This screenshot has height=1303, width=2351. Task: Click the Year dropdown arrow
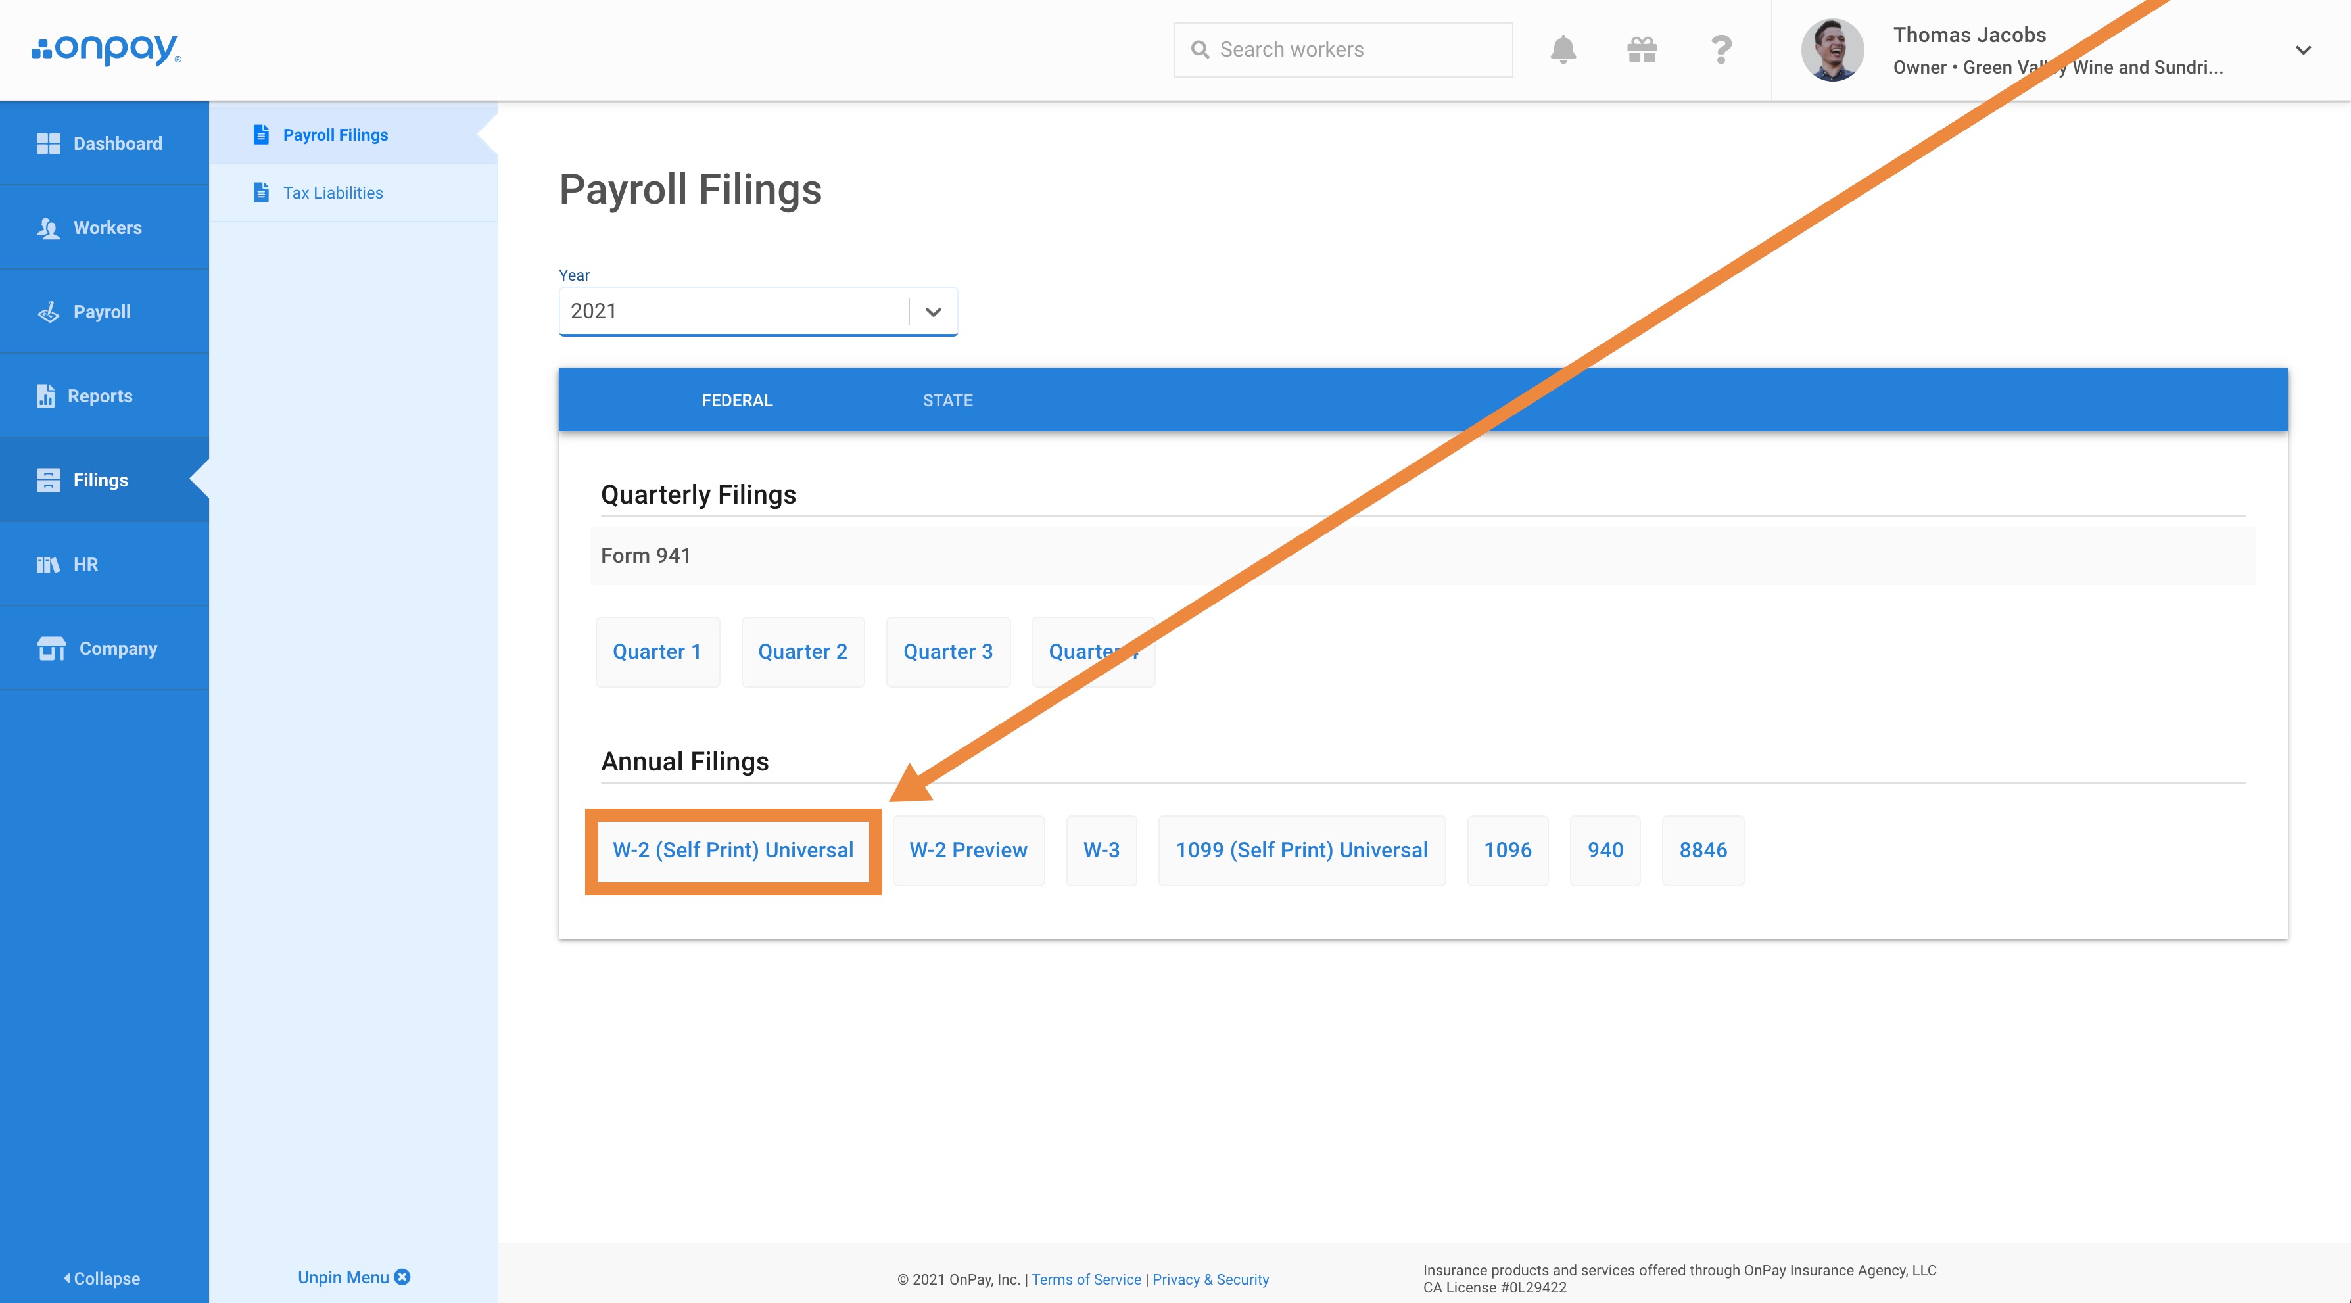933,312
